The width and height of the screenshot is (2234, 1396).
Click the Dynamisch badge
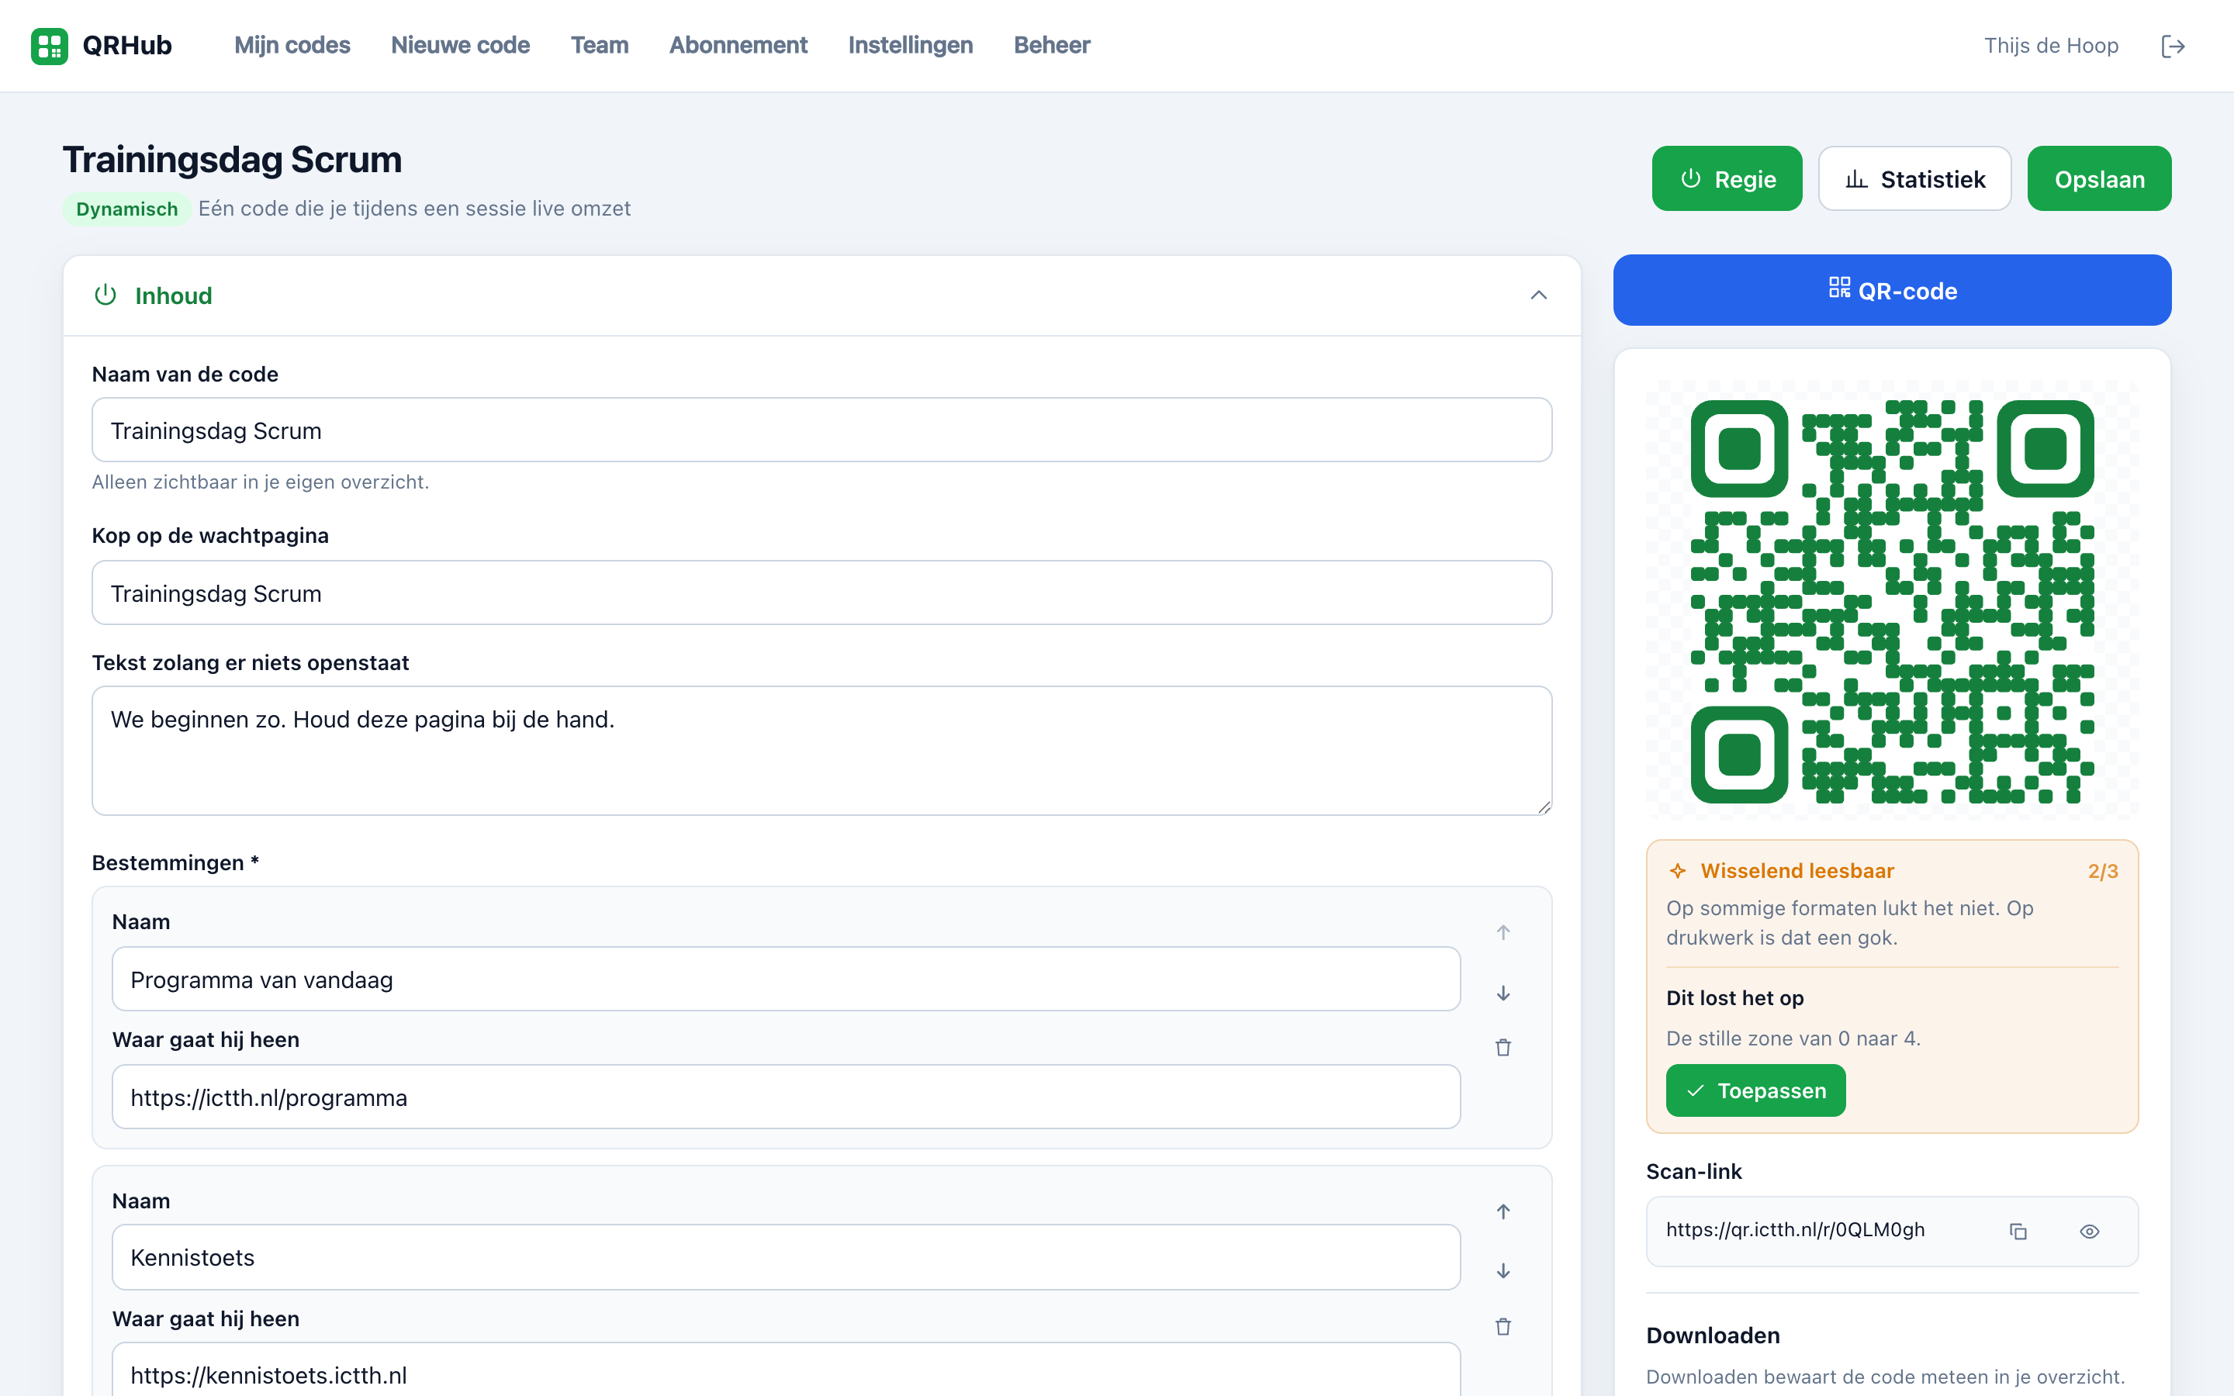pos(126,209)
